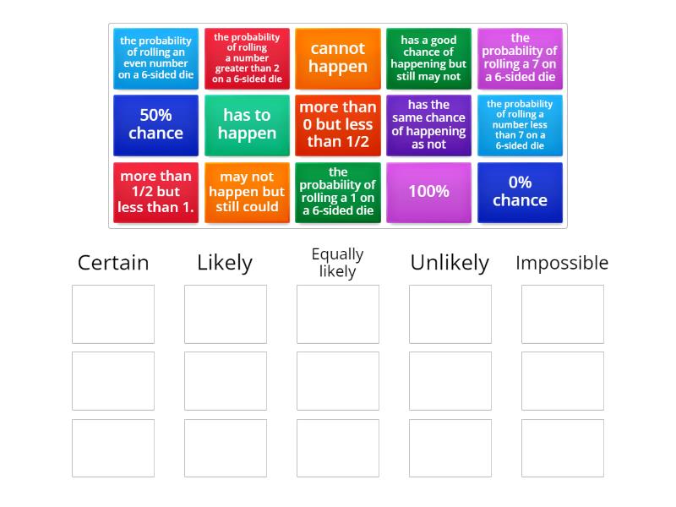The width and height of the screenshot is (676, 507).
Task: Click the 'more than 0 but less than 1/2' tile
Action: click(x=338, y=125)
